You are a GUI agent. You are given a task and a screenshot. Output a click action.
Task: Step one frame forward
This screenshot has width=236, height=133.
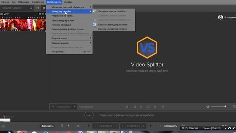click(x=155, y=107)
